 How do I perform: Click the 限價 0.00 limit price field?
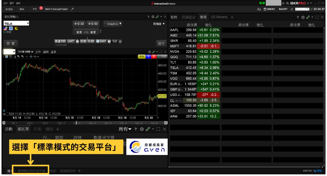point(87,41)
